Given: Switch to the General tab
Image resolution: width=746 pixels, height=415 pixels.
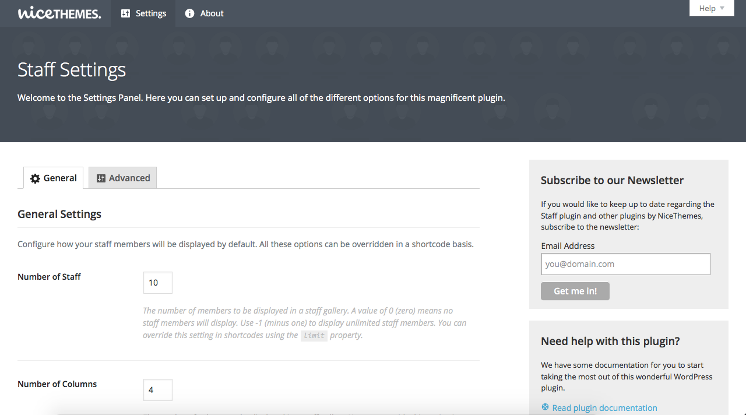Looking at the screenshot, I should pyautogui.click(x=54, y=178).
